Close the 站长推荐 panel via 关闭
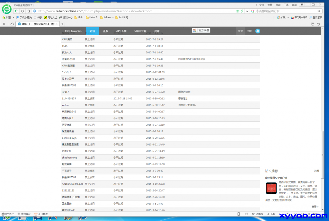The image size is (329, 221). point(316,171)
